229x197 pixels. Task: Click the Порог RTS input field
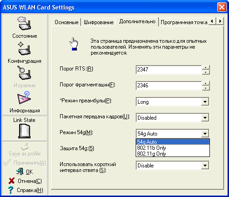pyautogui.click(x=168, y=70)
